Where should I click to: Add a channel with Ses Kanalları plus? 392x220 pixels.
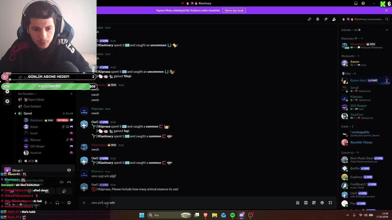tap(71, 94)
